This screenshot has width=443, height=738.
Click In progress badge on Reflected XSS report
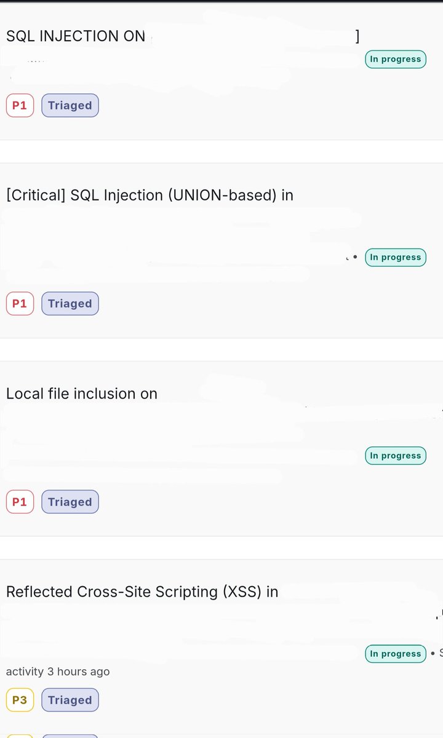[x=396, y=654]
